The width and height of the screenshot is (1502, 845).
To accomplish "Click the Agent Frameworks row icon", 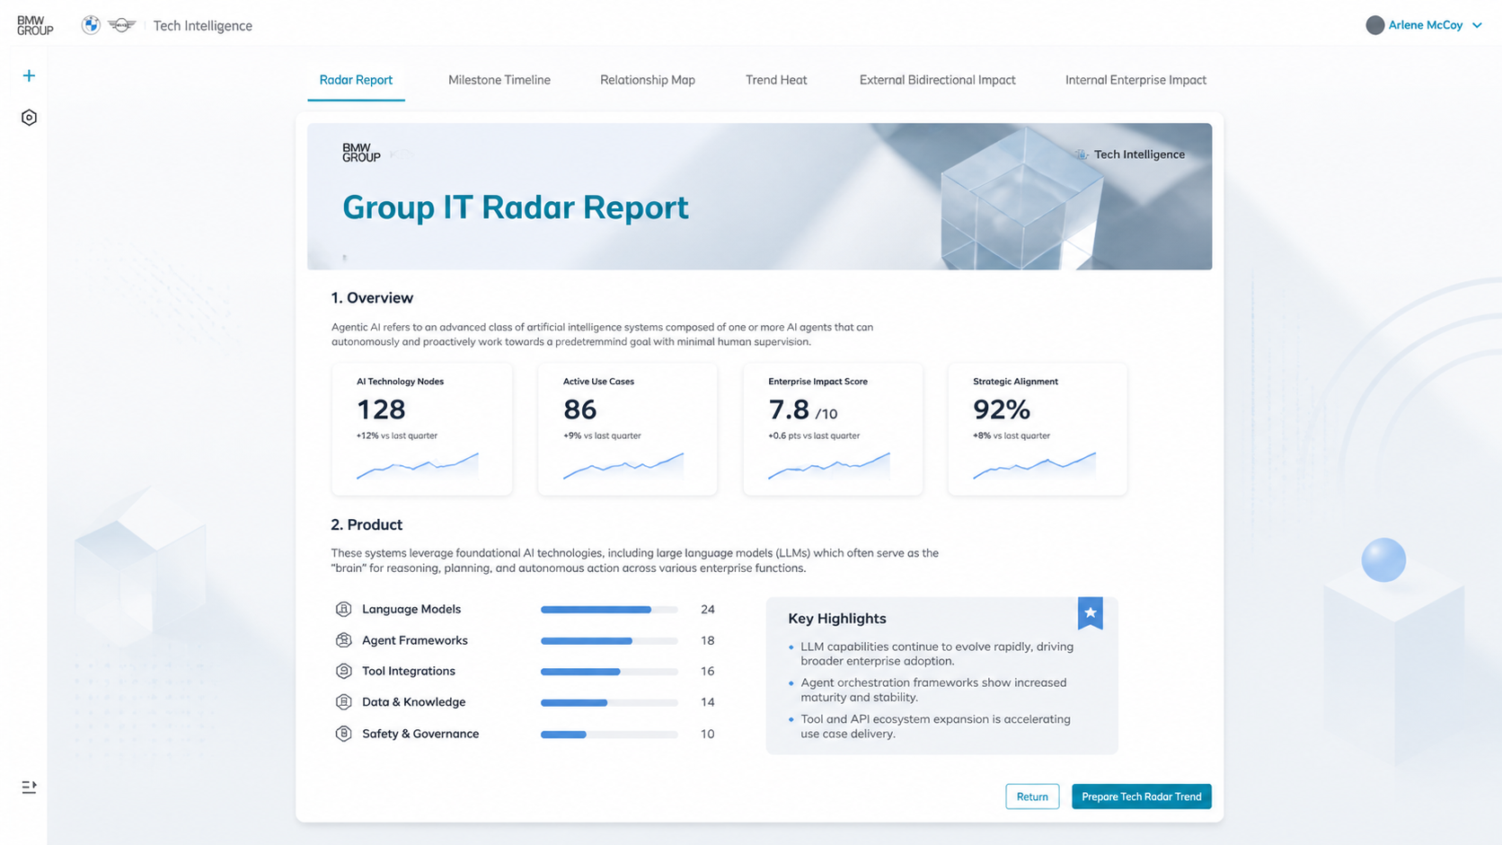I will tap(343, 640).
